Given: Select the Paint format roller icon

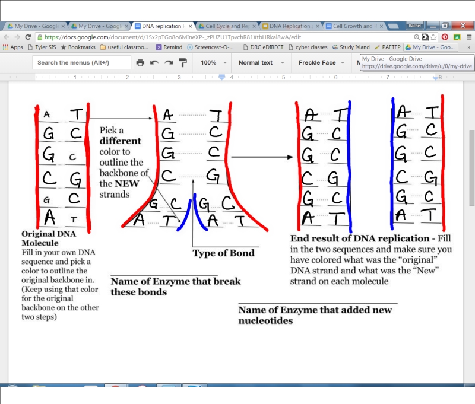Looking at the screenshot, I should click(183, 63).
